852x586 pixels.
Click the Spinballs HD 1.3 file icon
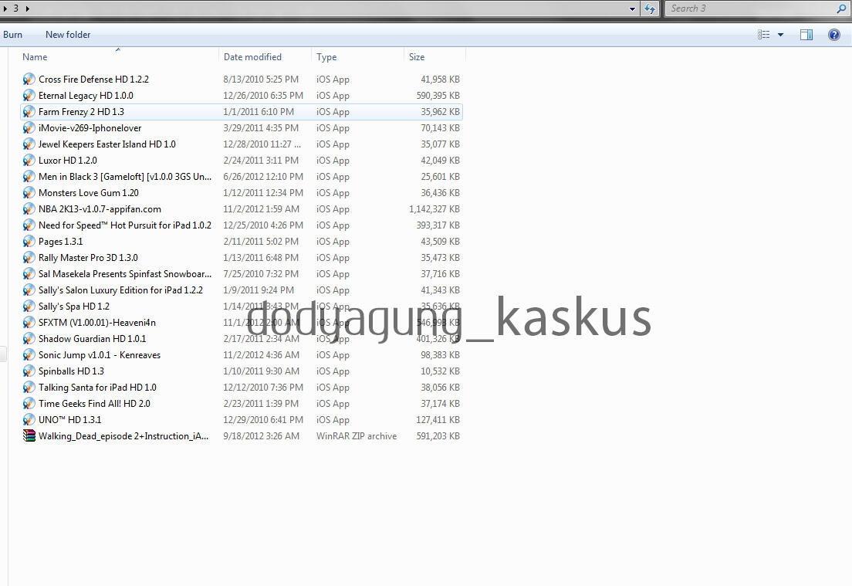pyautogui.click(x=29, y=371)
